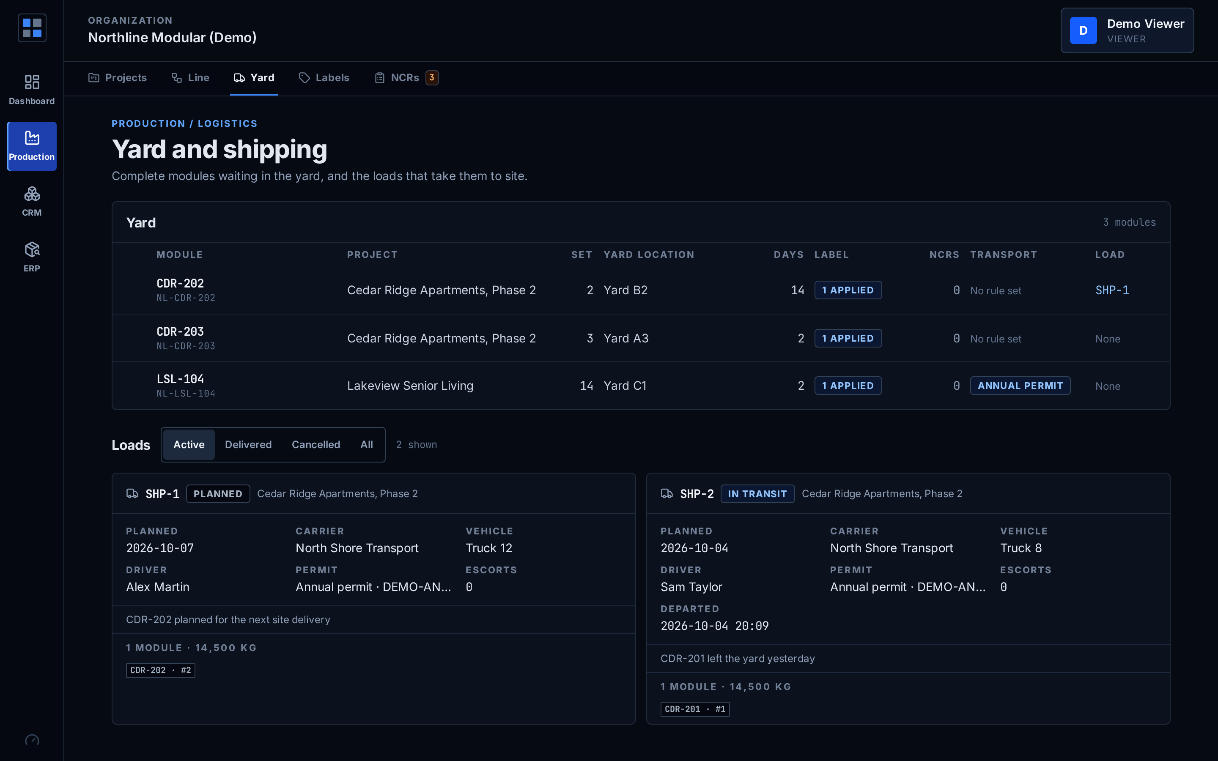Click the Demo Viewer avatar D

point(1083,30)
